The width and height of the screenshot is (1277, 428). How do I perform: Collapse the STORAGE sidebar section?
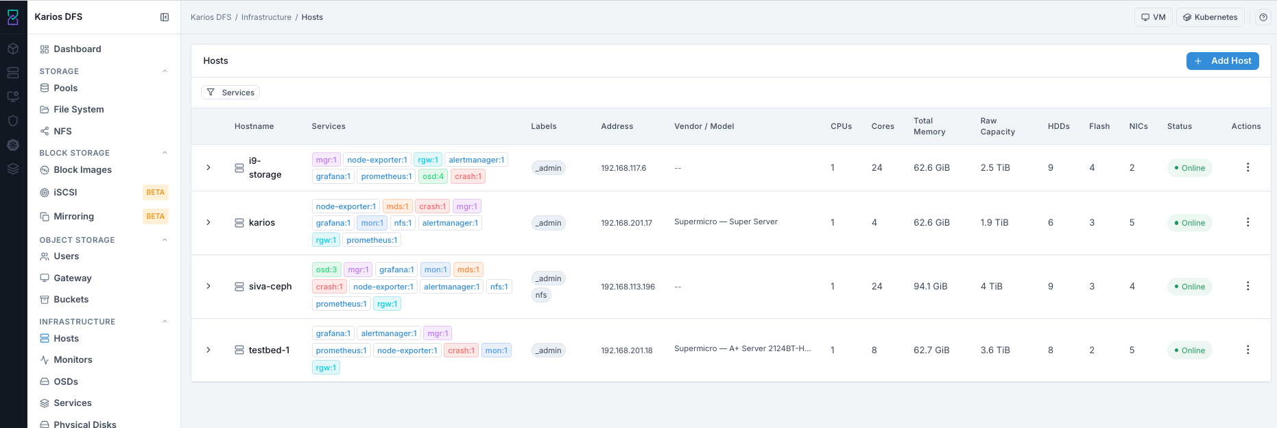[165, 71]
